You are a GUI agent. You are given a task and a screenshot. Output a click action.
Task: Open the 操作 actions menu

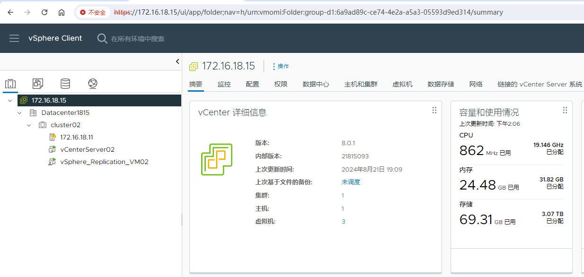point(281,66)
